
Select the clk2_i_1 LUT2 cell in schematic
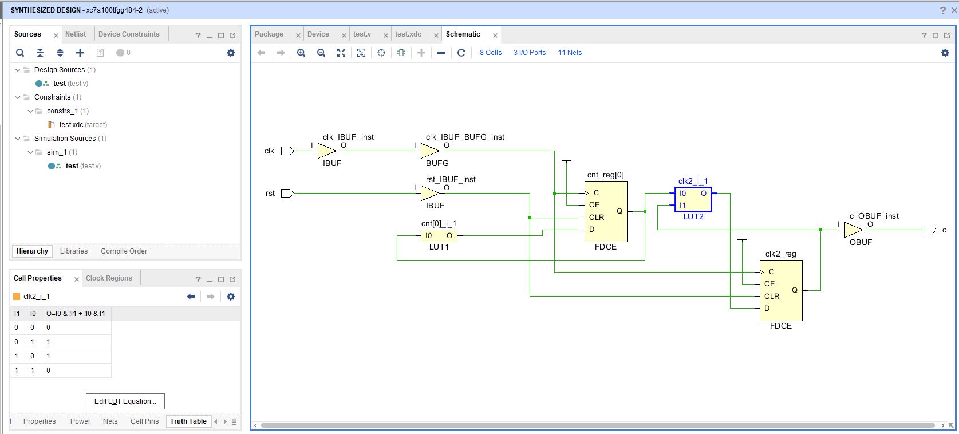point(693,199)
